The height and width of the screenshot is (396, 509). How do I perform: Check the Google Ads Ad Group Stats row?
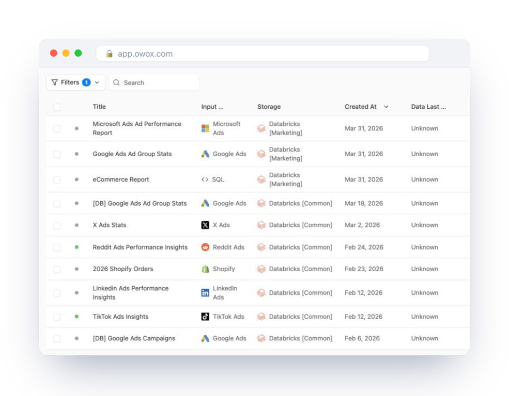click(x=57, y=154)
